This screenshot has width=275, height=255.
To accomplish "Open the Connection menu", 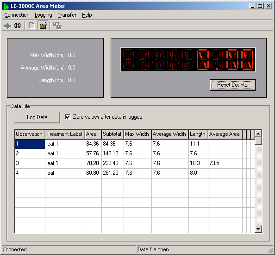I will pyautogui.click(x=17, y=15).
